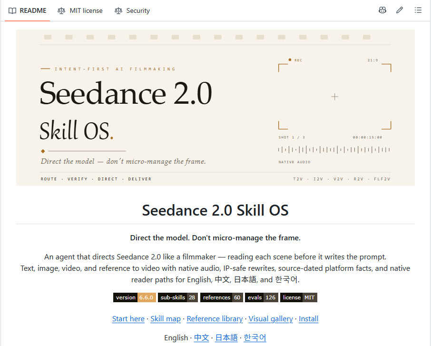Click the evals 126 badge
The width and height of the screenshot is (431, 346).
tap(262, 297)
